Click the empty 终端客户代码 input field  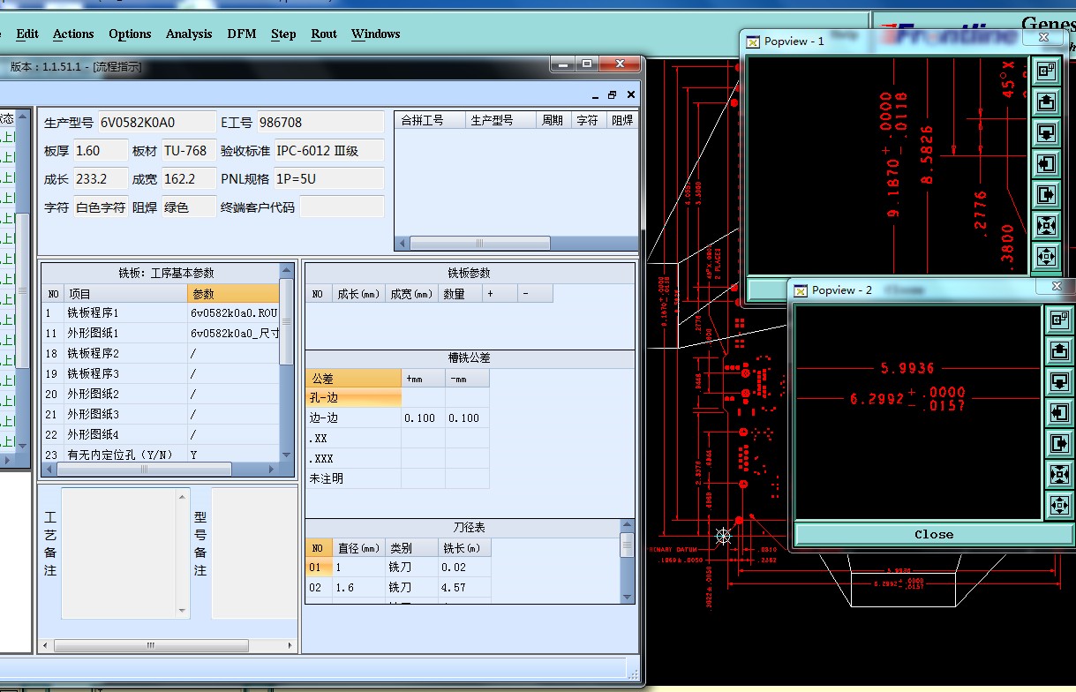pos(342,207)
